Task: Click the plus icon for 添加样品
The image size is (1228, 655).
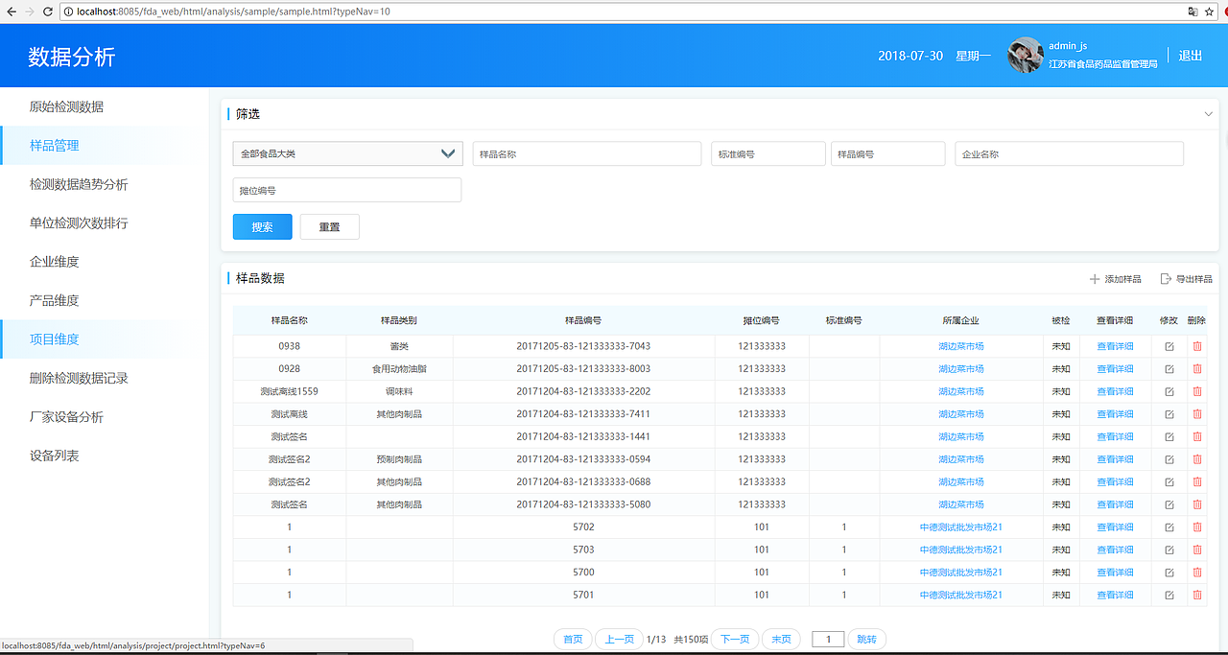Action: point(1095,279)
